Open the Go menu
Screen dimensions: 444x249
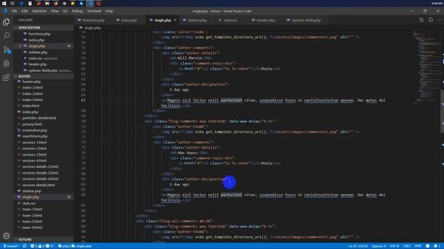tap(65, 11)
